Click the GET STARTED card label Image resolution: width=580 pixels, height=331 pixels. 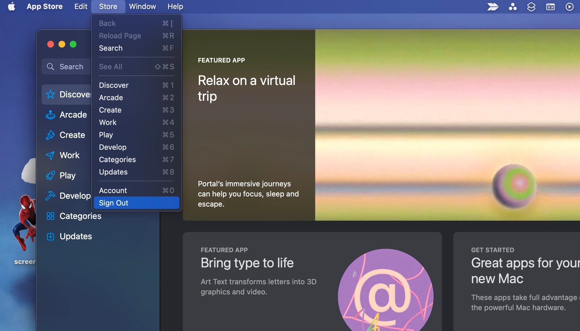[493, 250]
